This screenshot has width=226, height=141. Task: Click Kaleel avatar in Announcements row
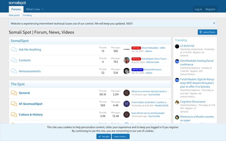pos(126,71)
